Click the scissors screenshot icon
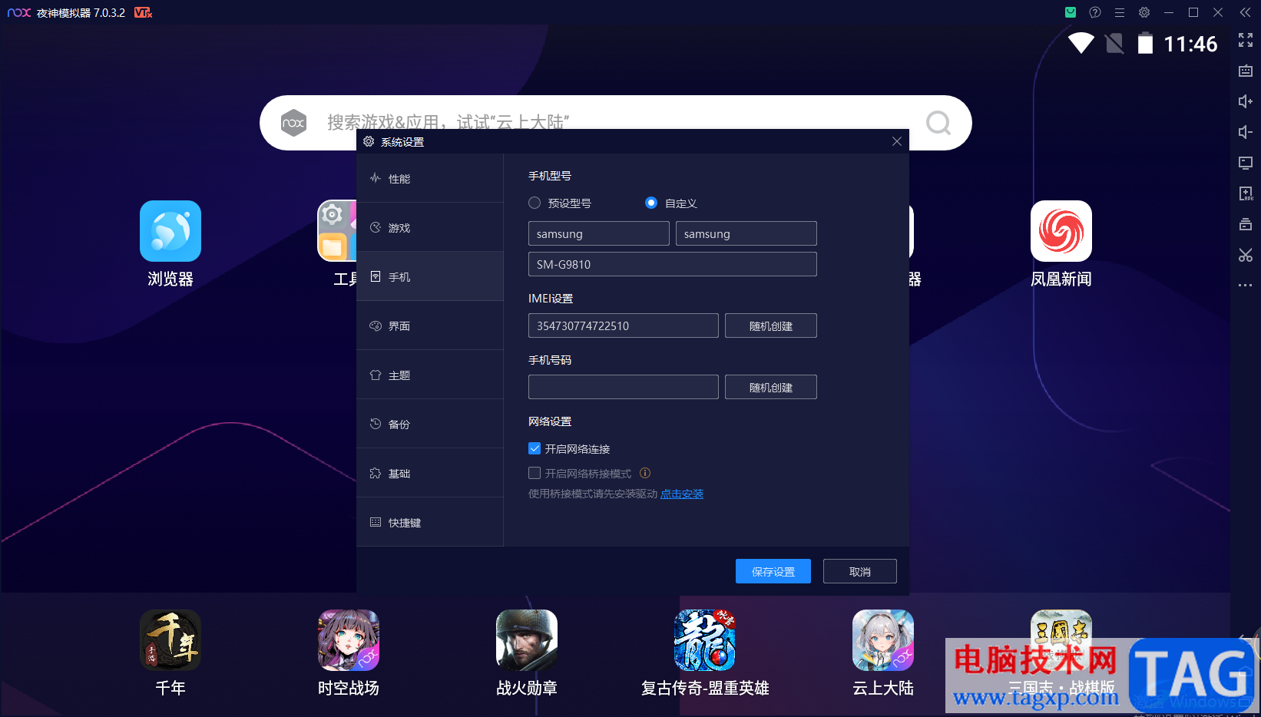Screen dimensions: 1261x717 1246,255
